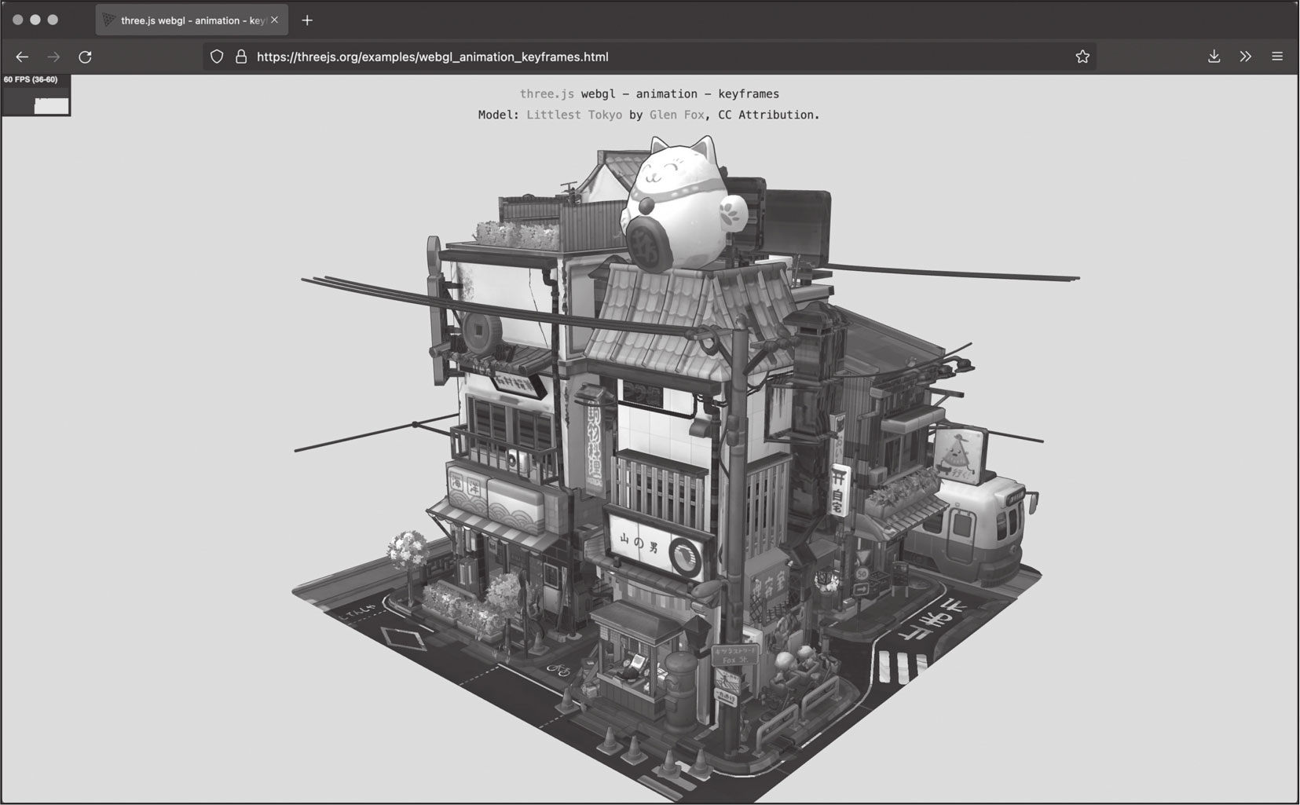Viewport: 1300px width, 805px height.
Task: Open the browser hamburger menu
Action: 1277,57
